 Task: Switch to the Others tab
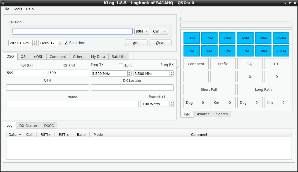78,57
